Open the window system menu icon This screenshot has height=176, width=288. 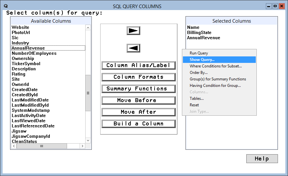click(x=6, y=6)
